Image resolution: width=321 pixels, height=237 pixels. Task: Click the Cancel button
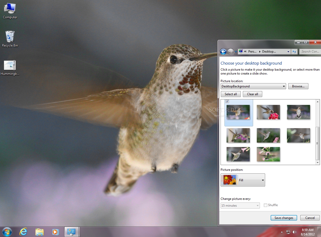click(310, 218)
